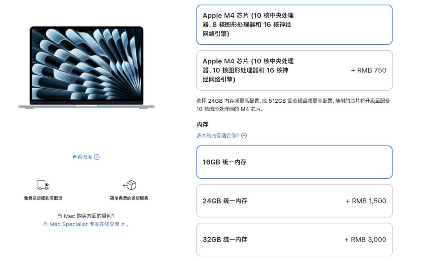Click the + RMB 750 price text
421x261 pixels.
pyautogui.click(x=368, y=70)
